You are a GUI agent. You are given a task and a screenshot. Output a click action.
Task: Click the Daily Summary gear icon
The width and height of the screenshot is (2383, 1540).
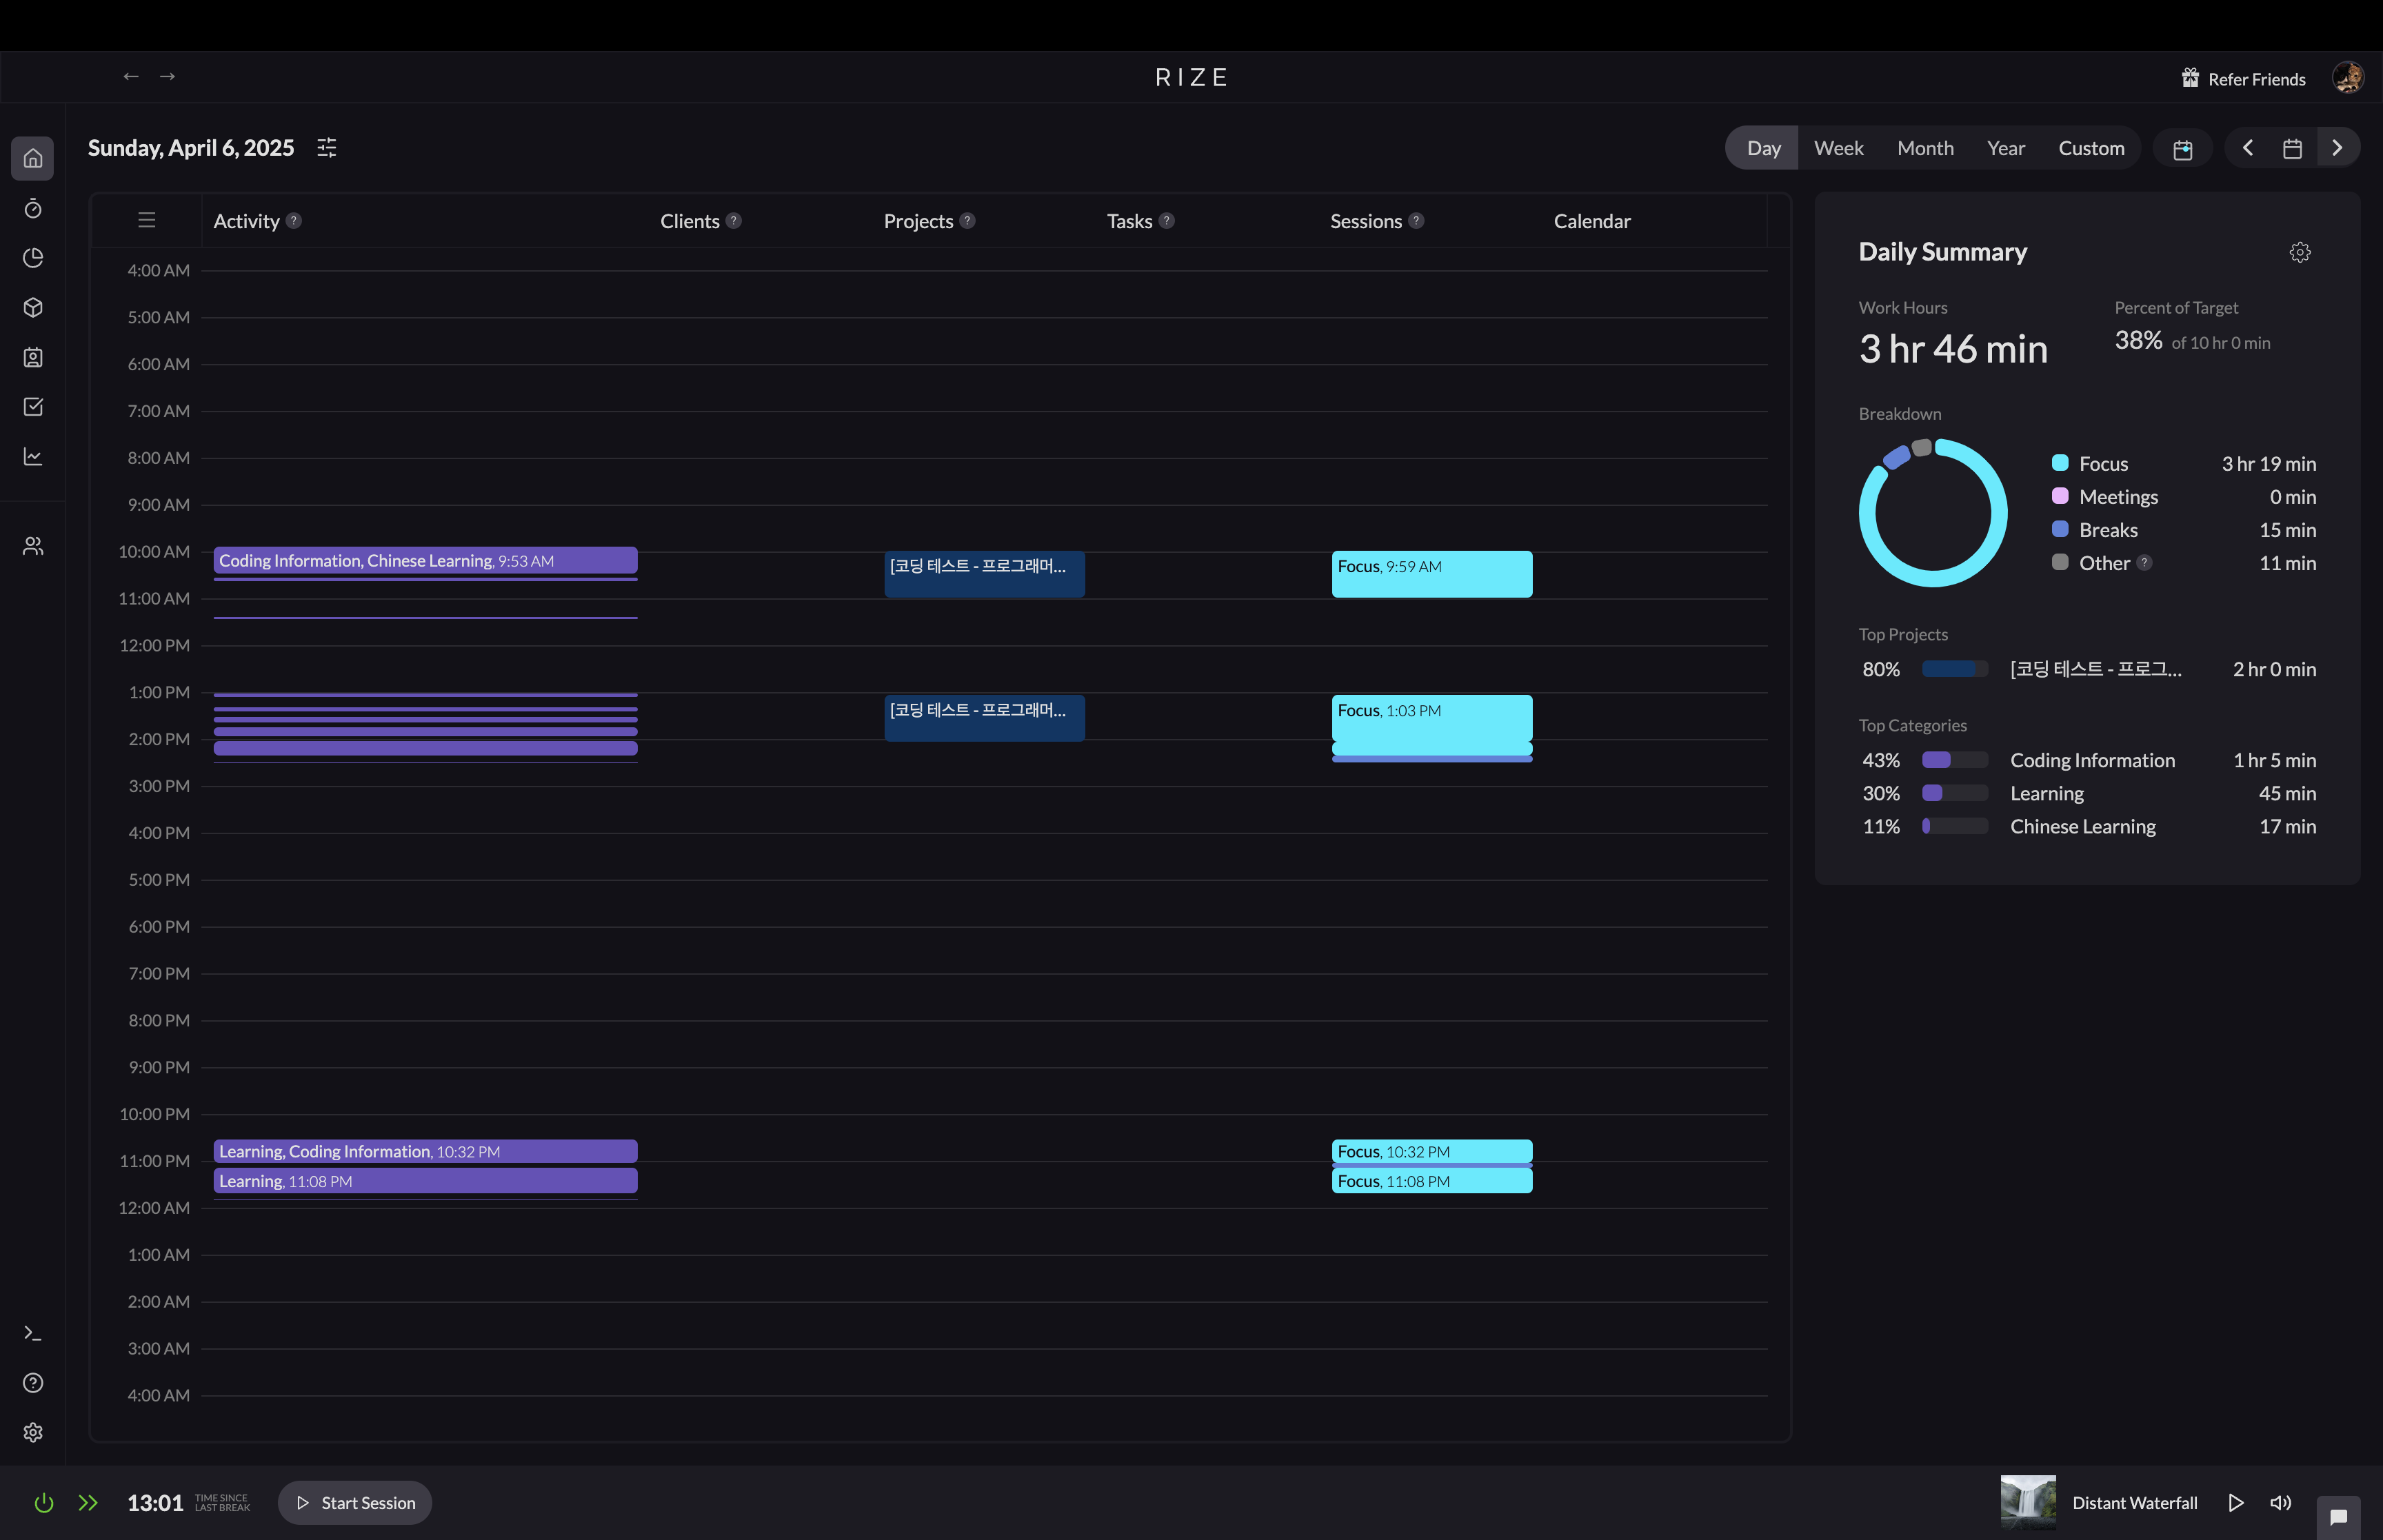[2299, 252]
